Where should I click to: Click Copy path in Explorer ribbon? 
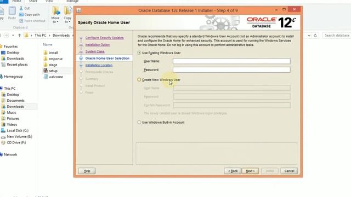point(29,15)
